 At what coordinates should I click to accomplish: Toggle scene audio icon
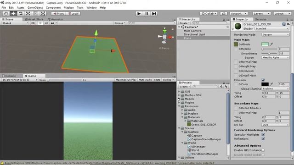tap(46, 23)
